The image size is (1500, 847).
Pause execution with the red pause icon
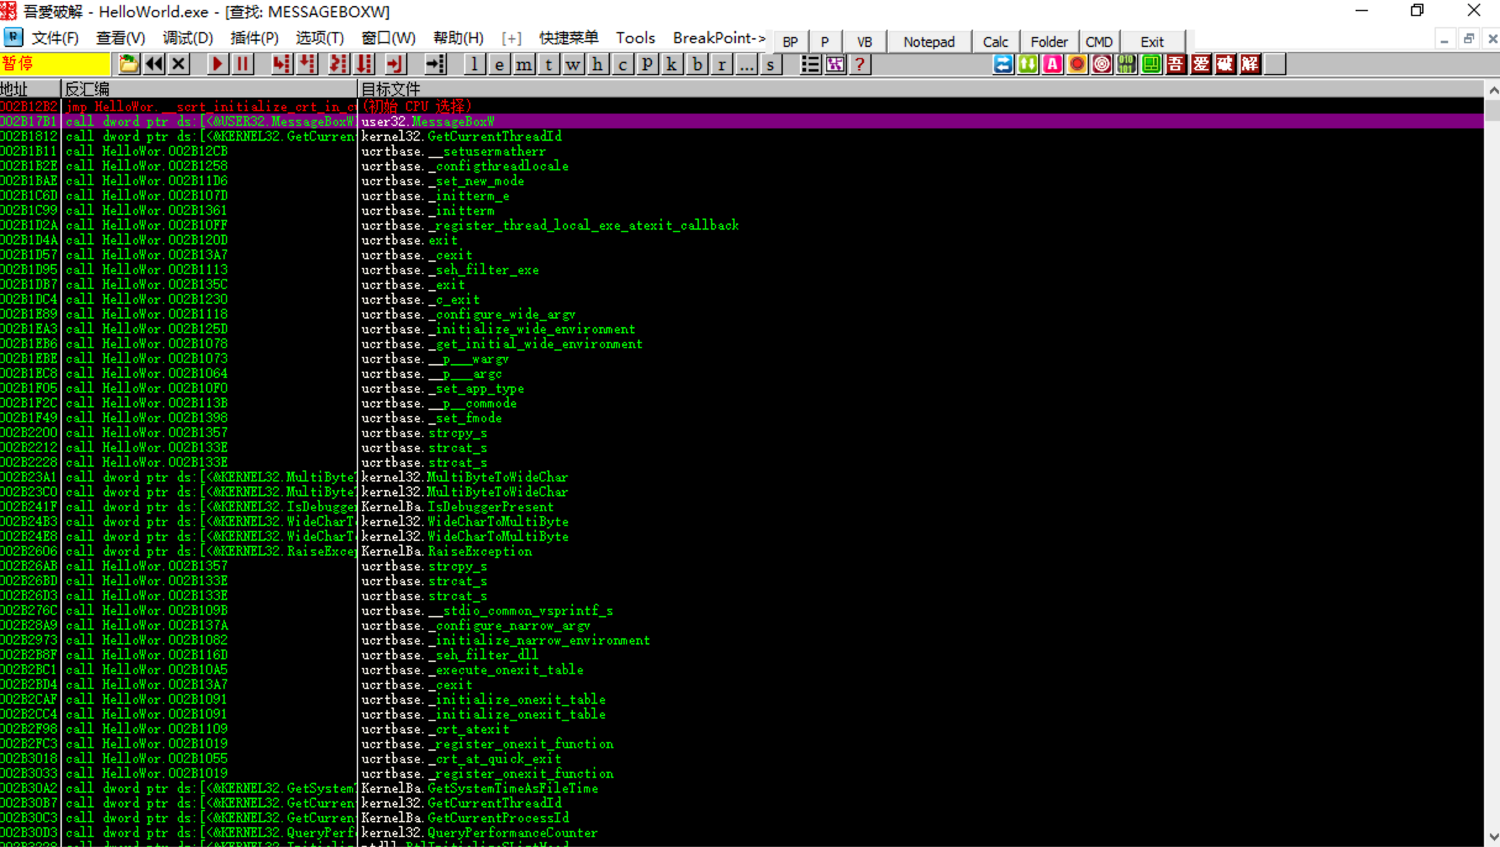click(243, 64)
